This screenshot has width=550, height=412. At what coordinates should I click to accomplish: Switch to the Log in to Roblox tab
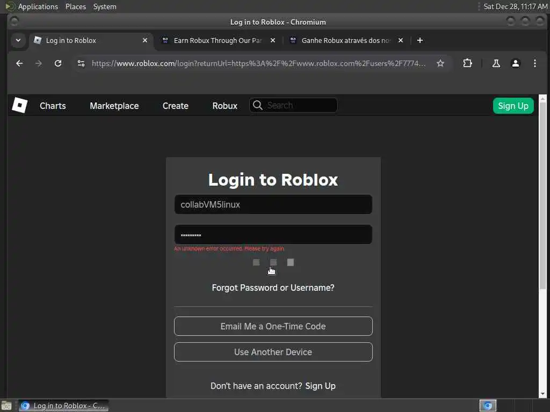(91, 40)
